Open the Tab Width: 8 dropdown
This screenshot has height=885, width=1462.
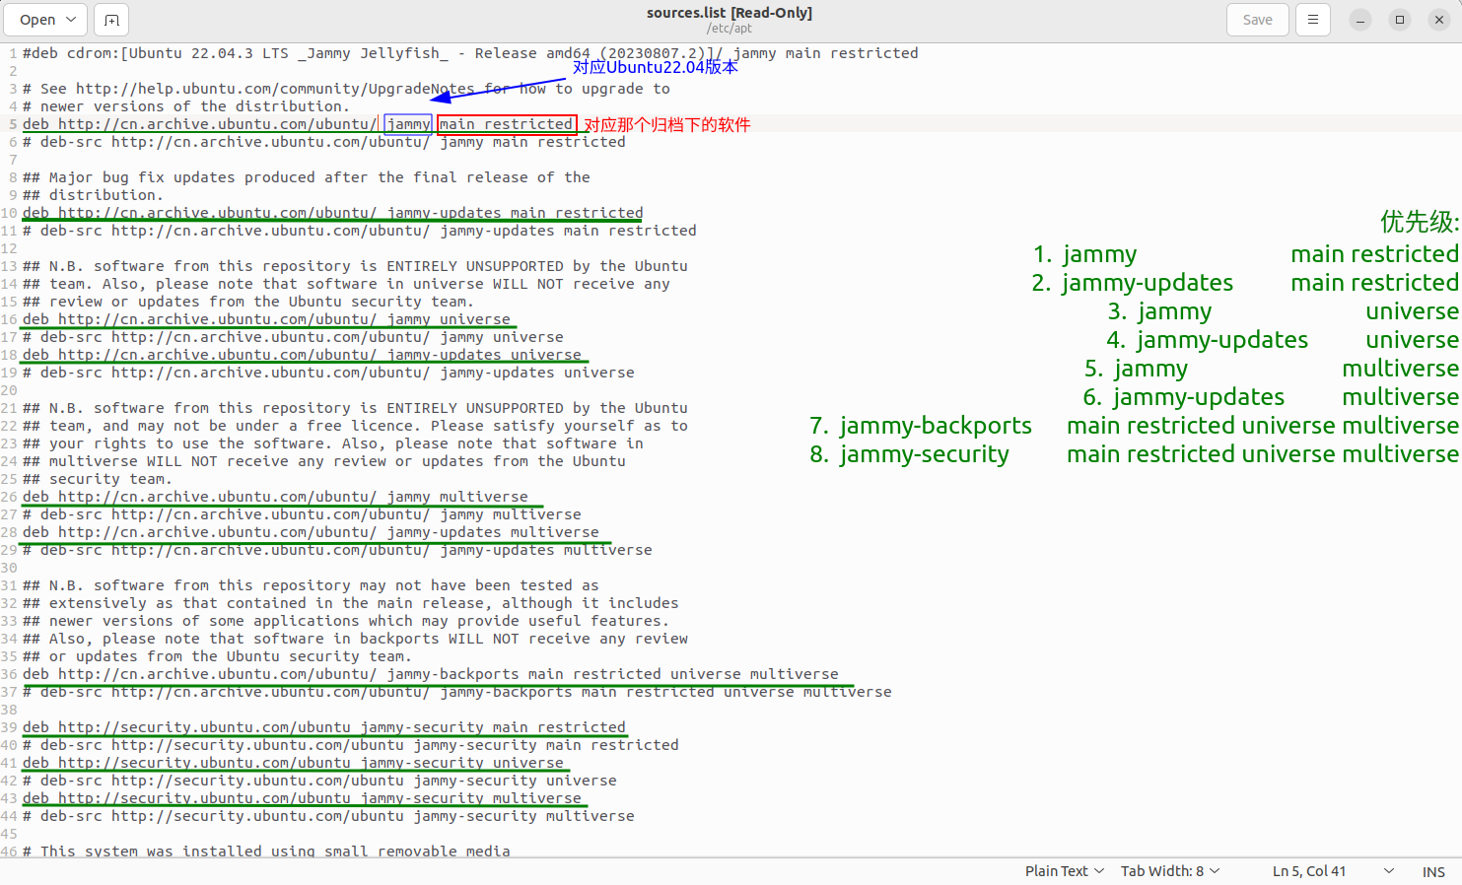click(1170, 871)
